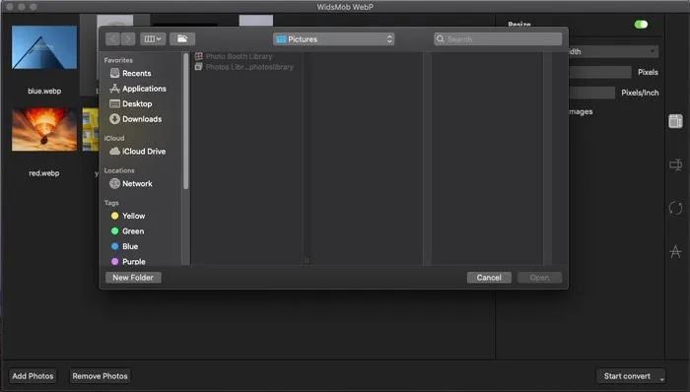The height and width of the screenshot is (392, 690).
Task: Click the iCloud Drive cloud icon
Action: (115, 151)
